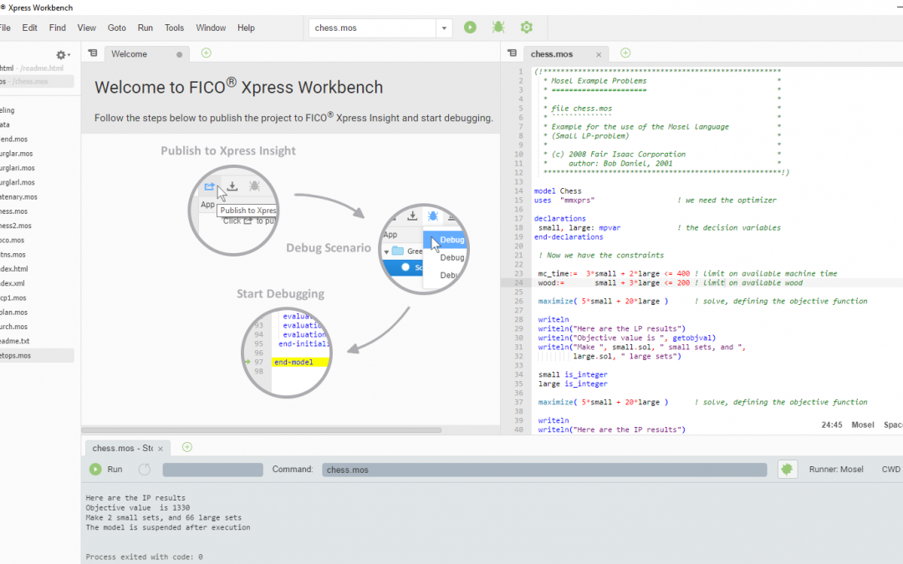Close the chess.mos editor tab
The height and width of the screenshot is (564, 903).
(x=599, y=54)
